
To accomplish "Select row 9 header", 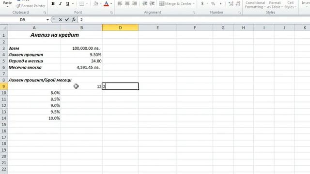I will tap(4, 87).
